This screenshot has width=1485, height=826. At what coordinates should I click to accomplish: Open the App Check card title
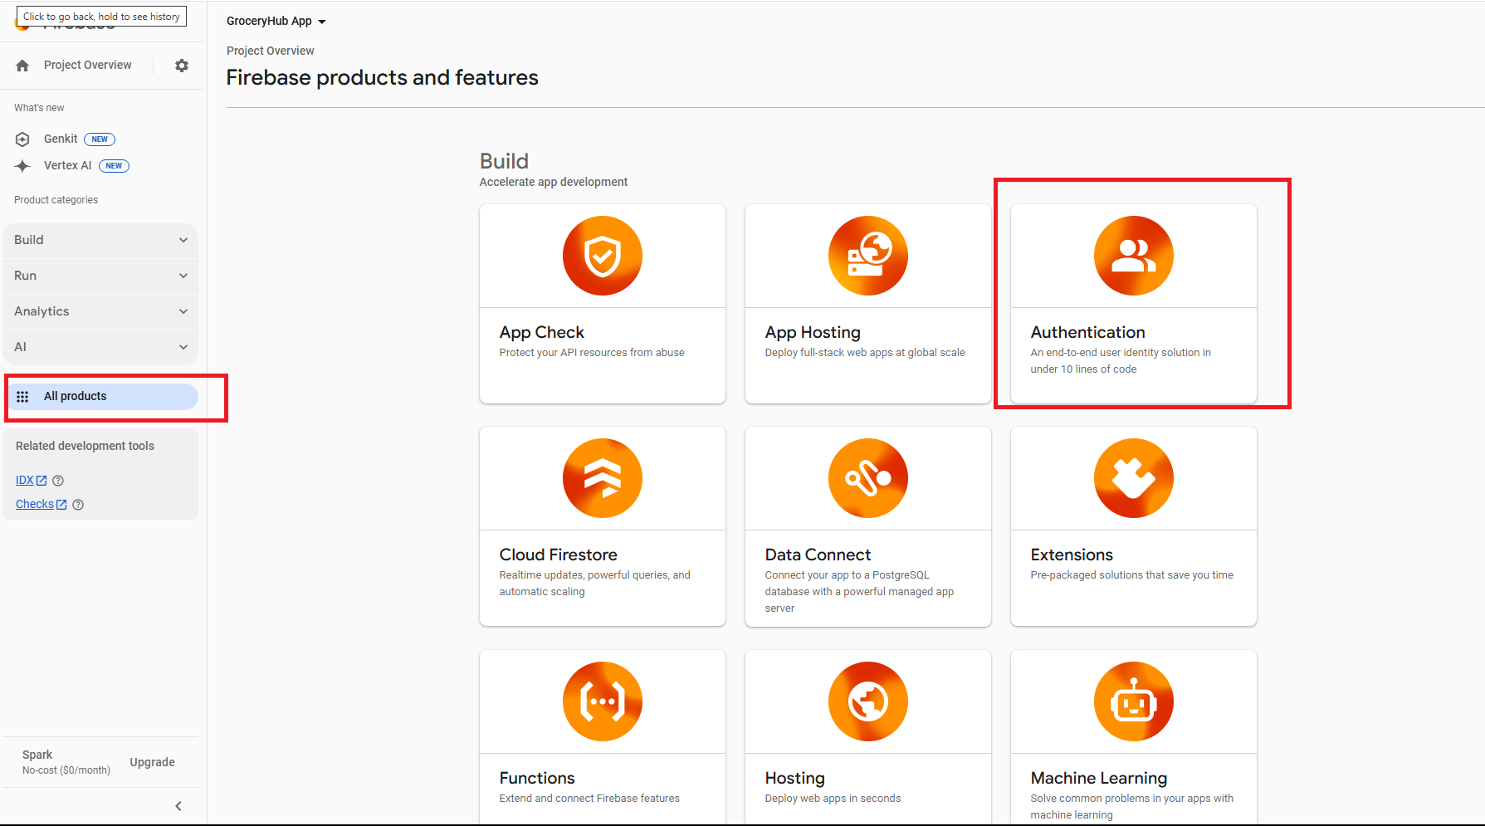541,333
